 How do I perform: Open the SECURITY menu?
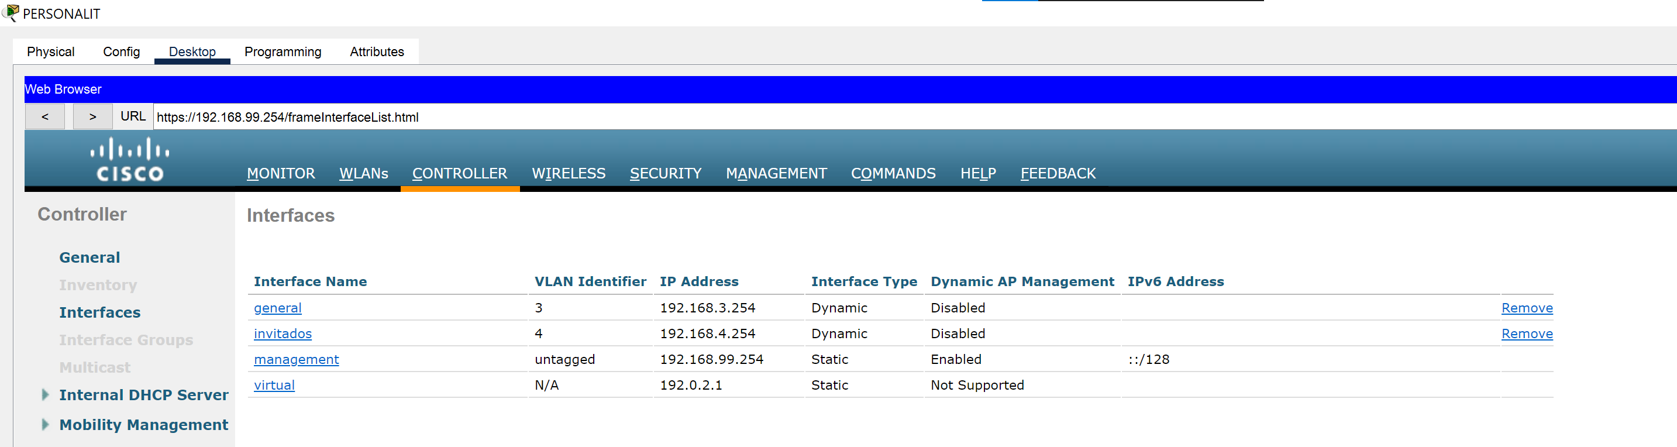pyautogui.click(x=665, y=173)
